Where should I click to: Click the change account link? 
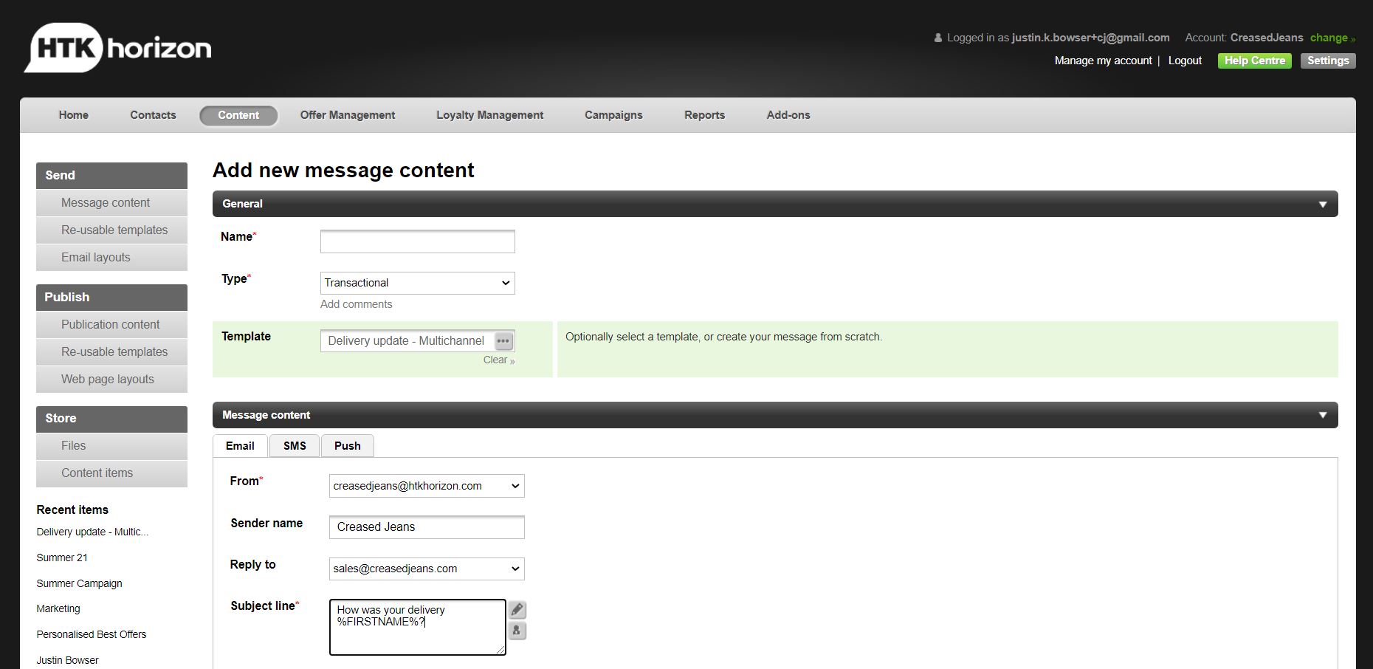pyautogui.click(x=1332, y=38)
